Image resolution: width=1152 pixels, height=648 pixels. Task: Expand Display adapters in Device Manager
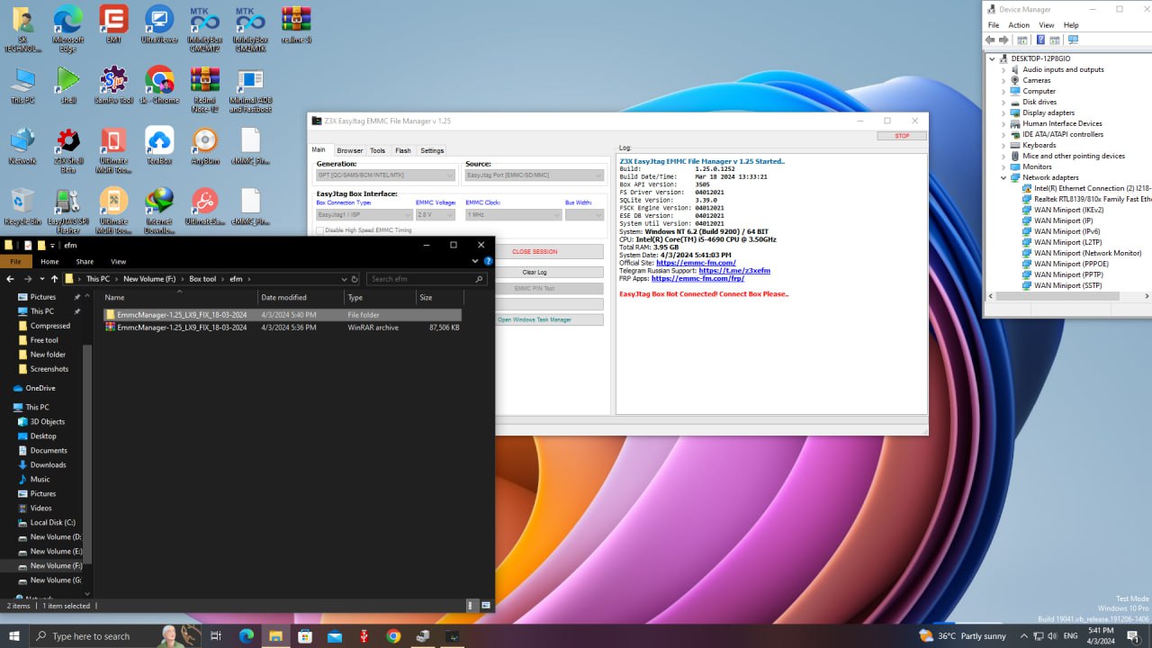(x=1003, y=112)
